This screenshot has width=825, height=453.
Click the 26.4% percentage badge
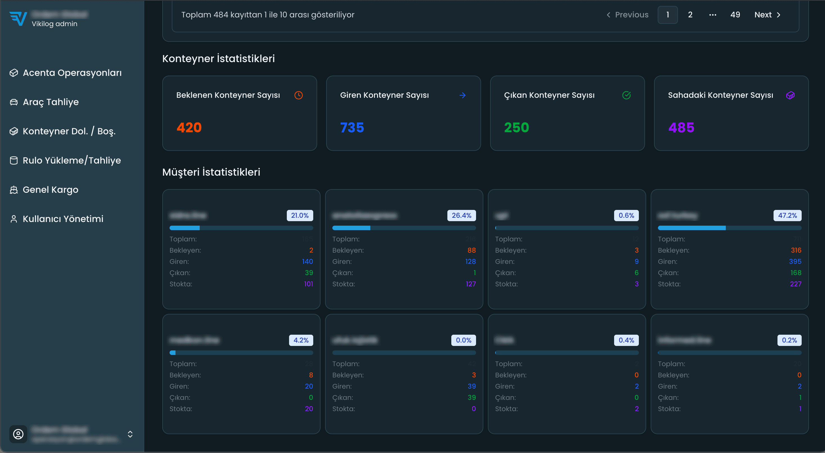(461, 216)
